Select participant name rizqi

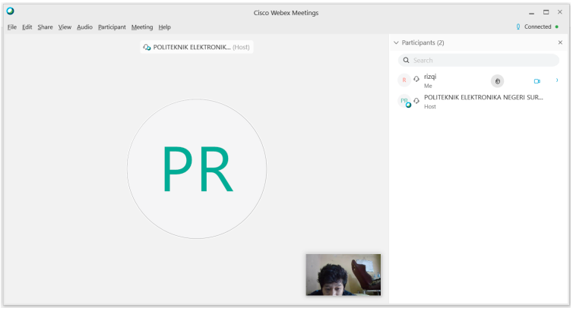[x=430, y=77]
